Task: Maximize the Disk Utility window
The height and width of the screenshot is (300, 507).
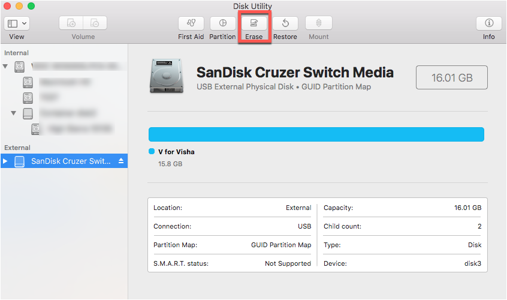Action: (x=31, y=6)
